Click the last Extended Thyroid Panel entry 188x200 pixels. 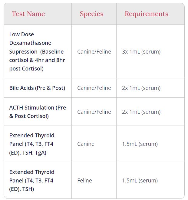(x=32, y=180)
